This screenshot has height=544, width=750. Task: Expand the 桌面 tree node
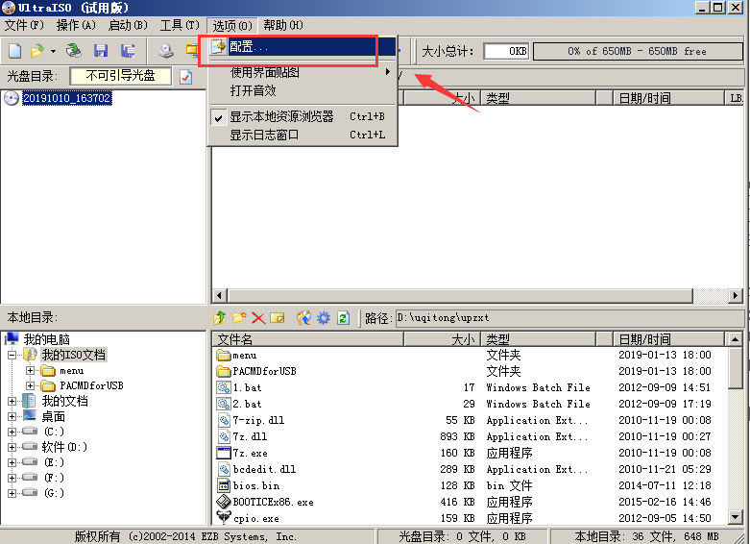click(x=12, y=416)
